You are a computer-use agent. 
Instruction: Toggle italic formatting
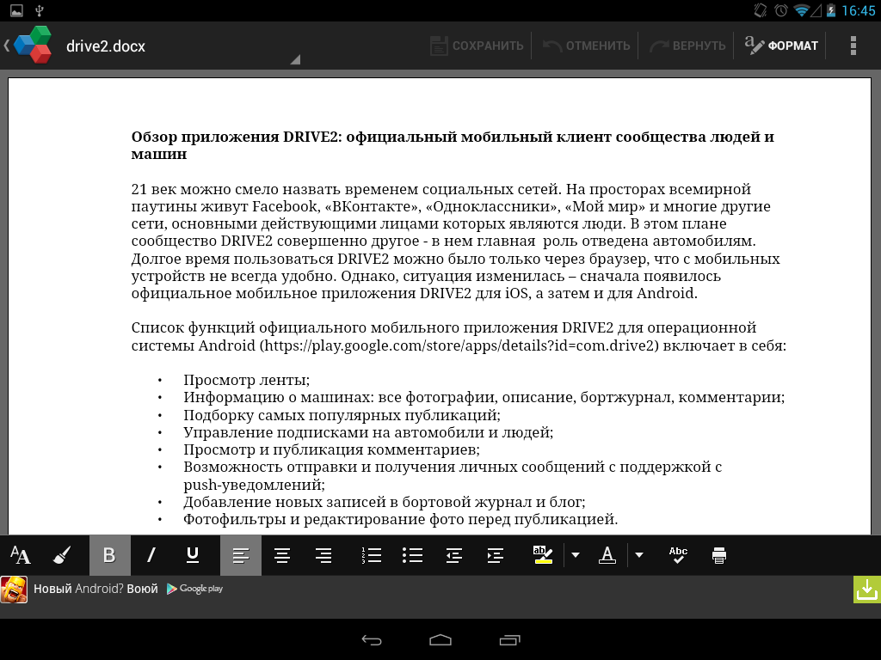point(151,555)
